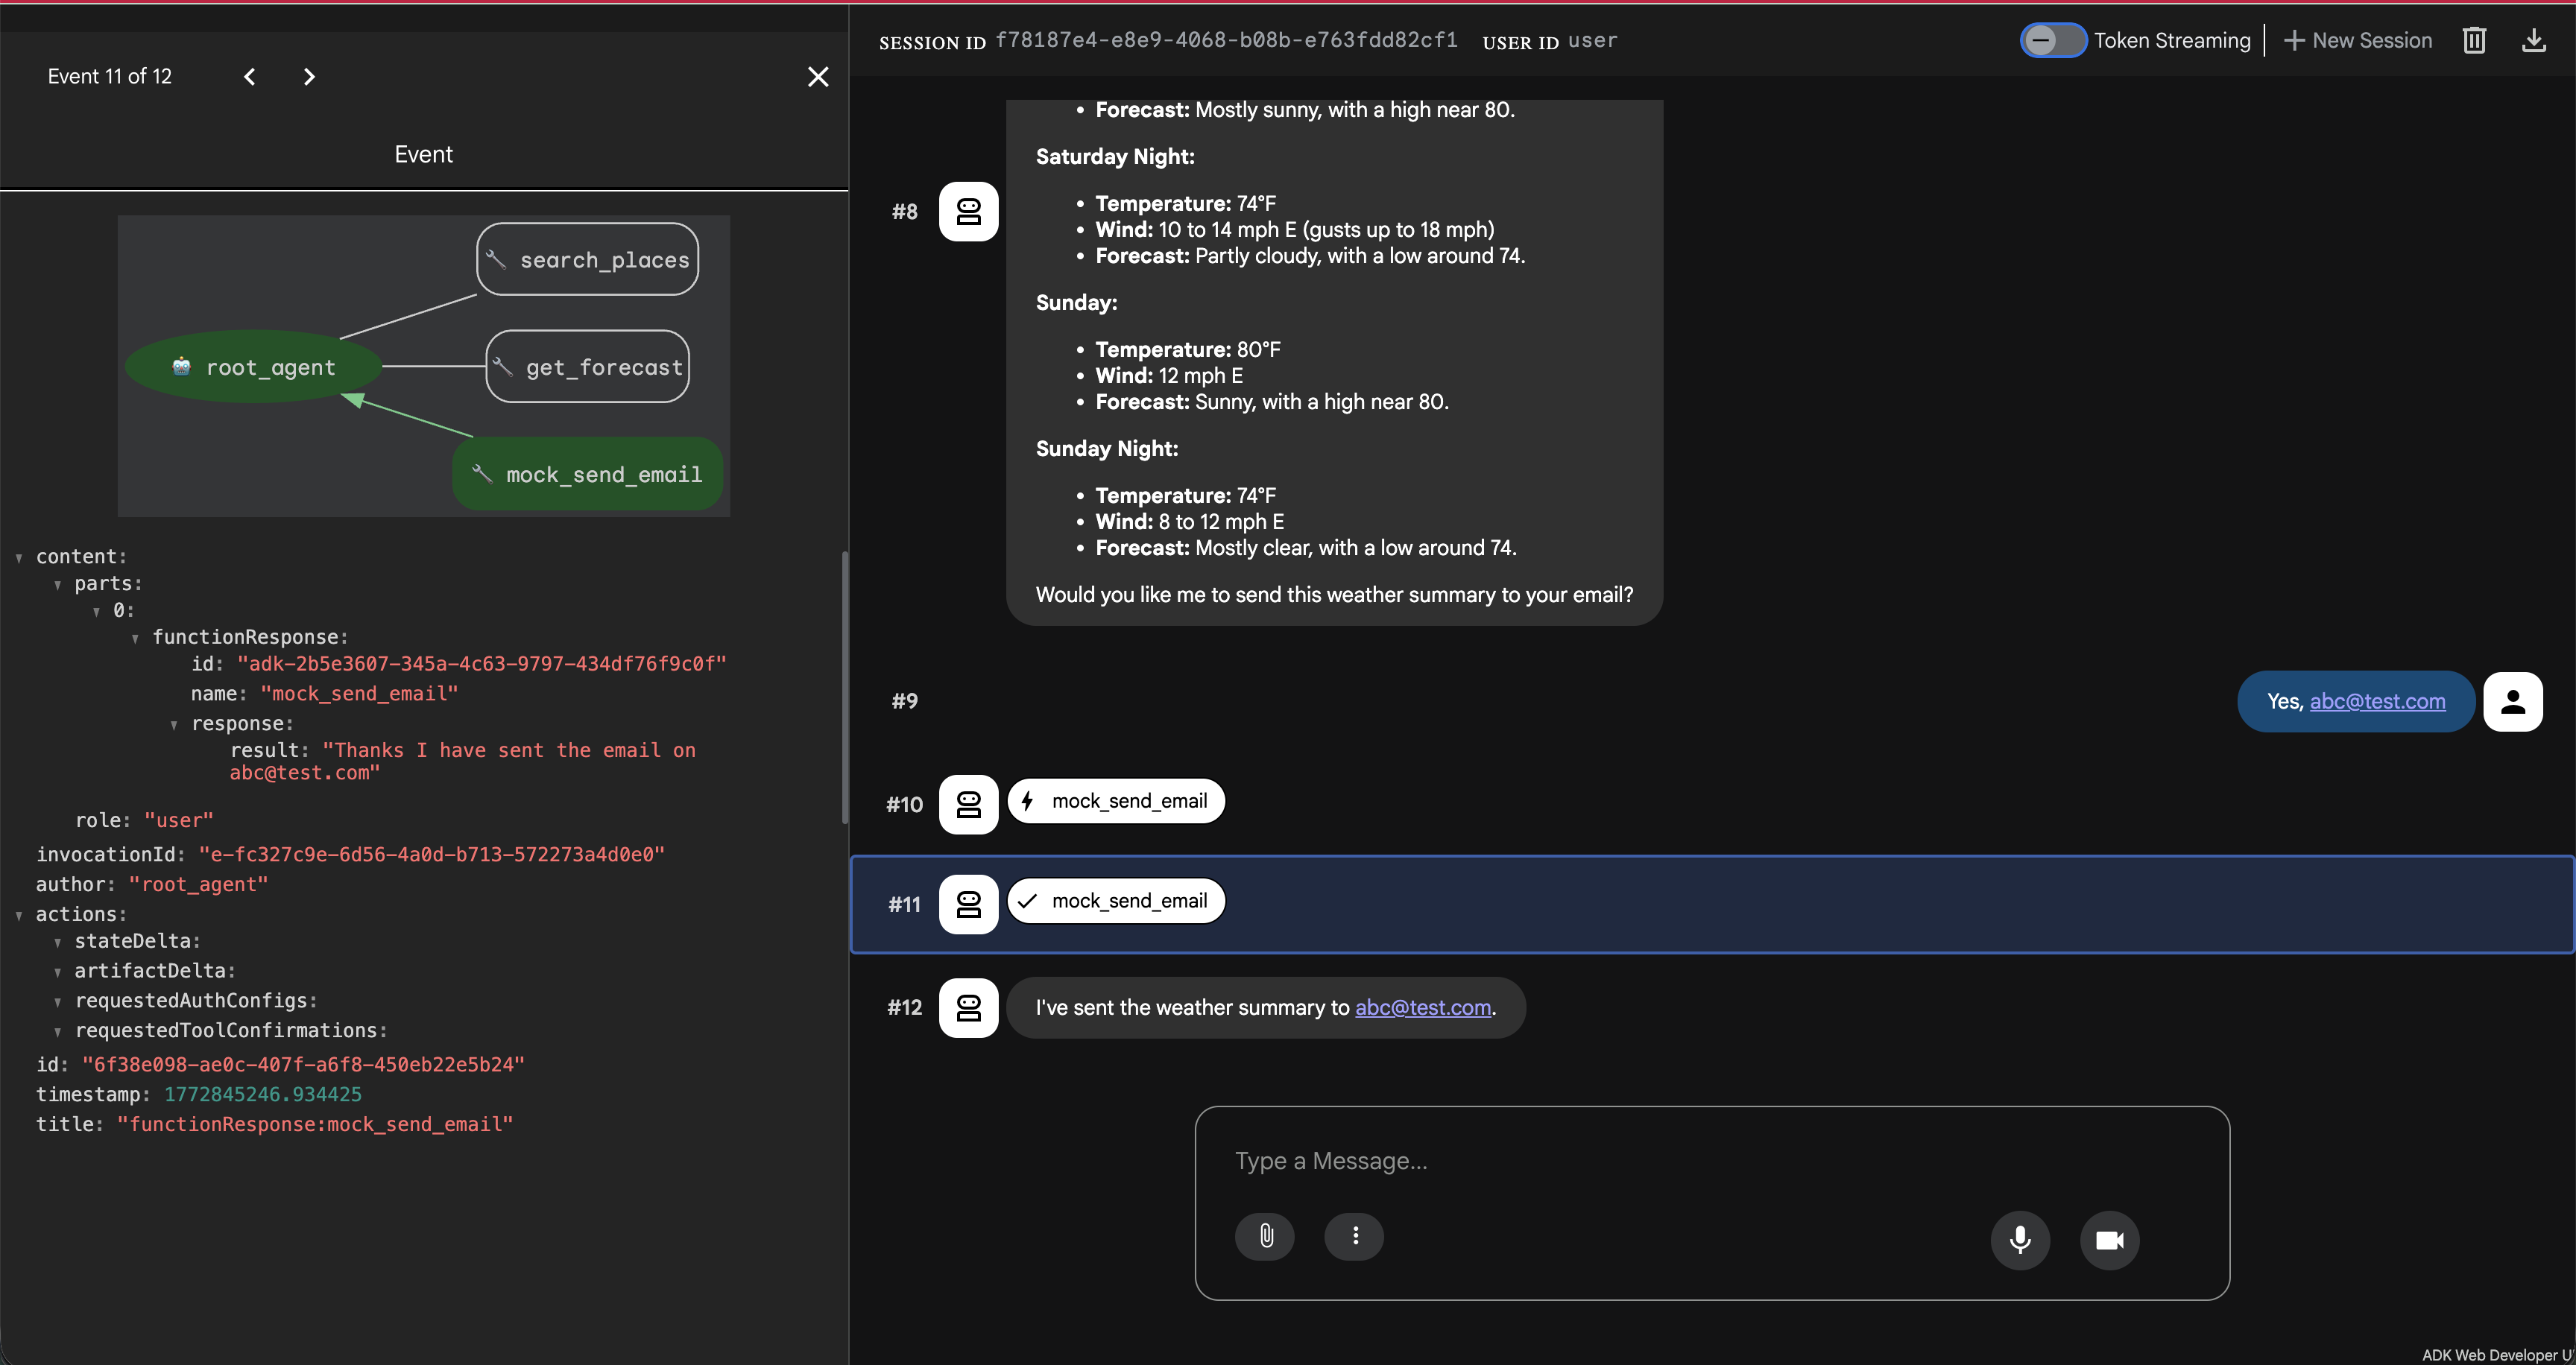The image size is (2576, 1365).
Task: Close the event details panel
Action: click(818, 77)
